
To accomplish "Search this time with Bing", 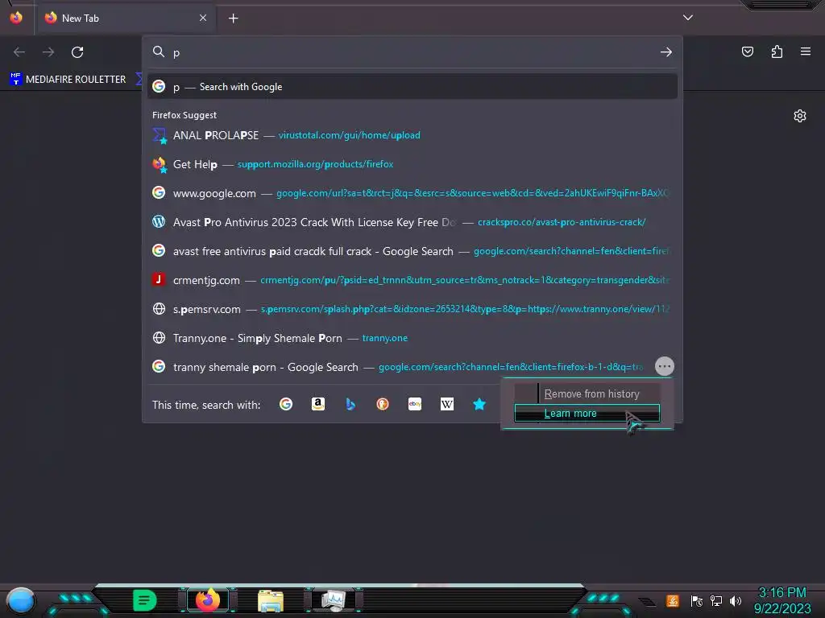I will pyautogui.click(x=350, y=404).
